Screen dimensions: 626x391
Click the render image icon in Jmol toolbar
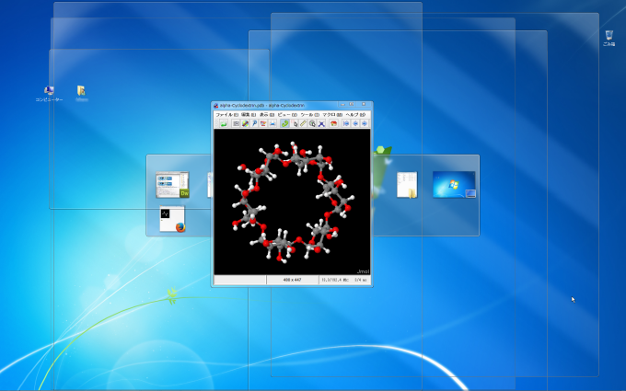[x=263, y=123]
